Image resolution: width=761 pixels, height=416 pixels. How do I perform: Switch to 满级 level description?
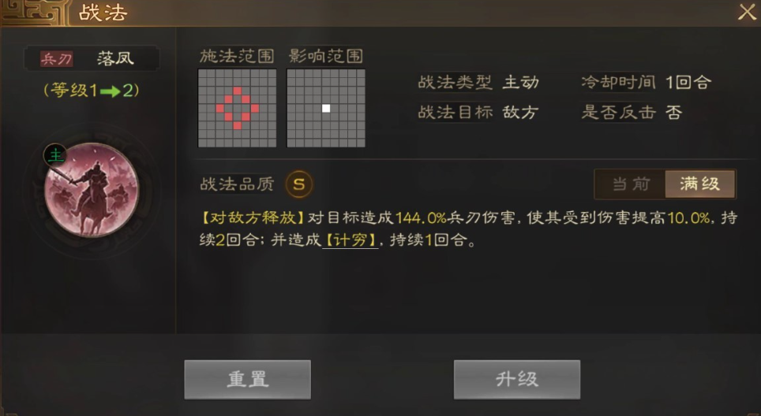pyautogui.click(x=700, y=184)
